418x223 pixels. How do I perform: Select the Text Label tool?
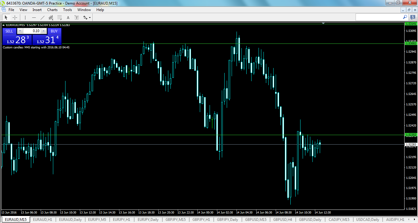(76, 17)
